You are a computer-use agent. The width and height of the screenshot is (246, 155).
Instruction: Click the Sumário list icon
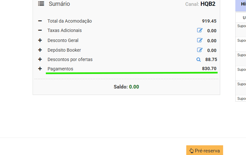(41, 4)
